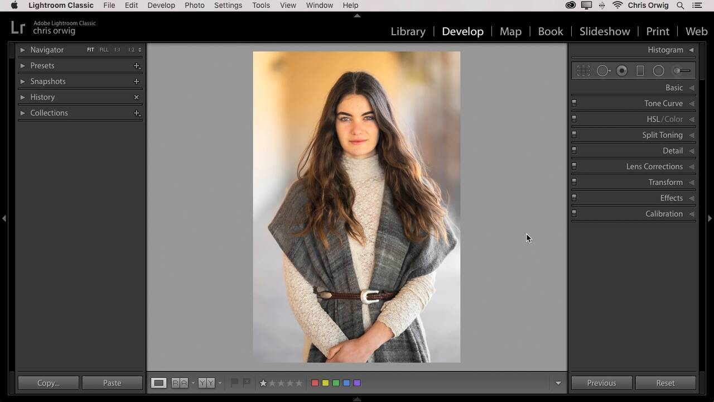The image size is (714, 402).
Task: Set rating to five stars
Action: coord(299,383)
